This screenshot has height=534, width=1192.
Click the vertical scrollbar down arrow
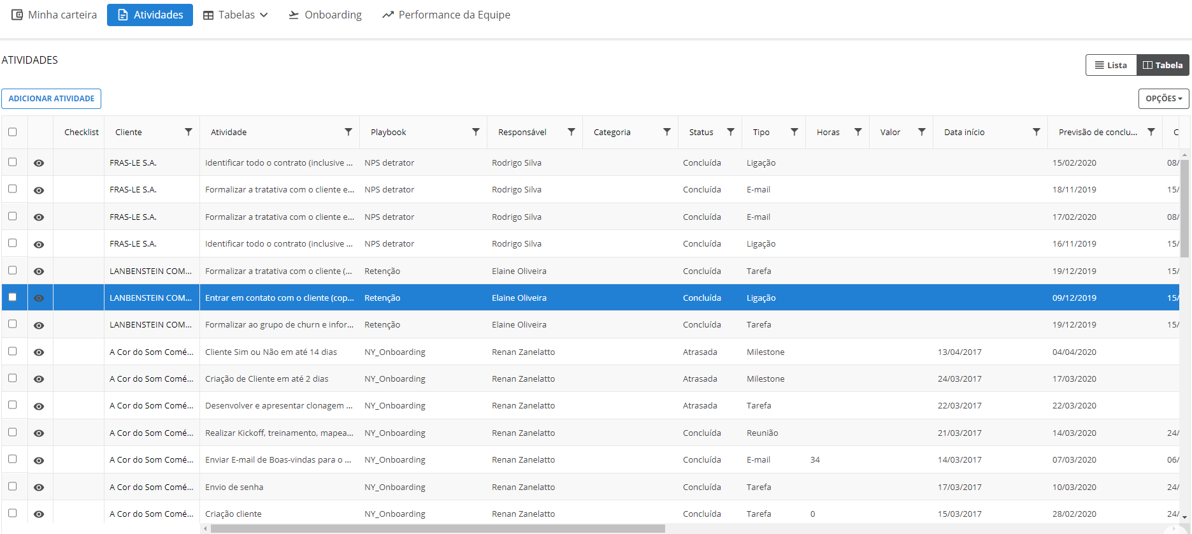point(1185,518)
